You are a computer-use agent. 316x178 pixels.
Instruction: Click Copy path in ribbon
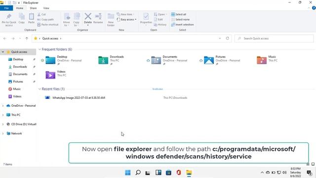pos(45,19)
